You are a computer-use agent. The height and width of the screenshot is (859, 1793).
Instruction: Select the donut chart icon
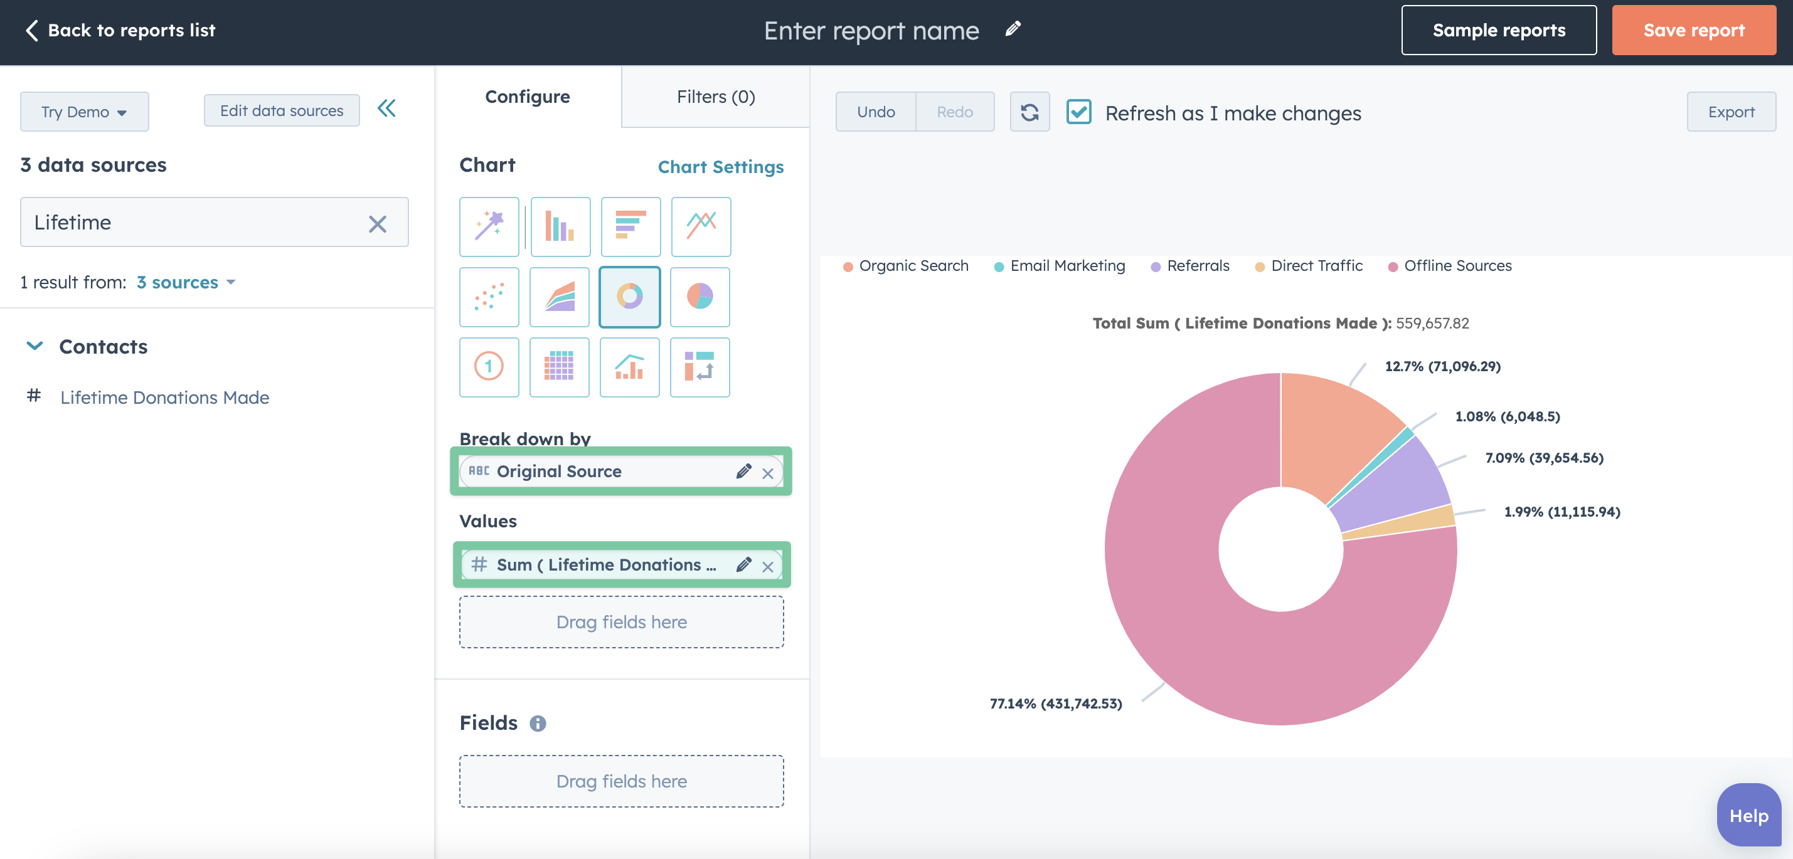[629, 296]
